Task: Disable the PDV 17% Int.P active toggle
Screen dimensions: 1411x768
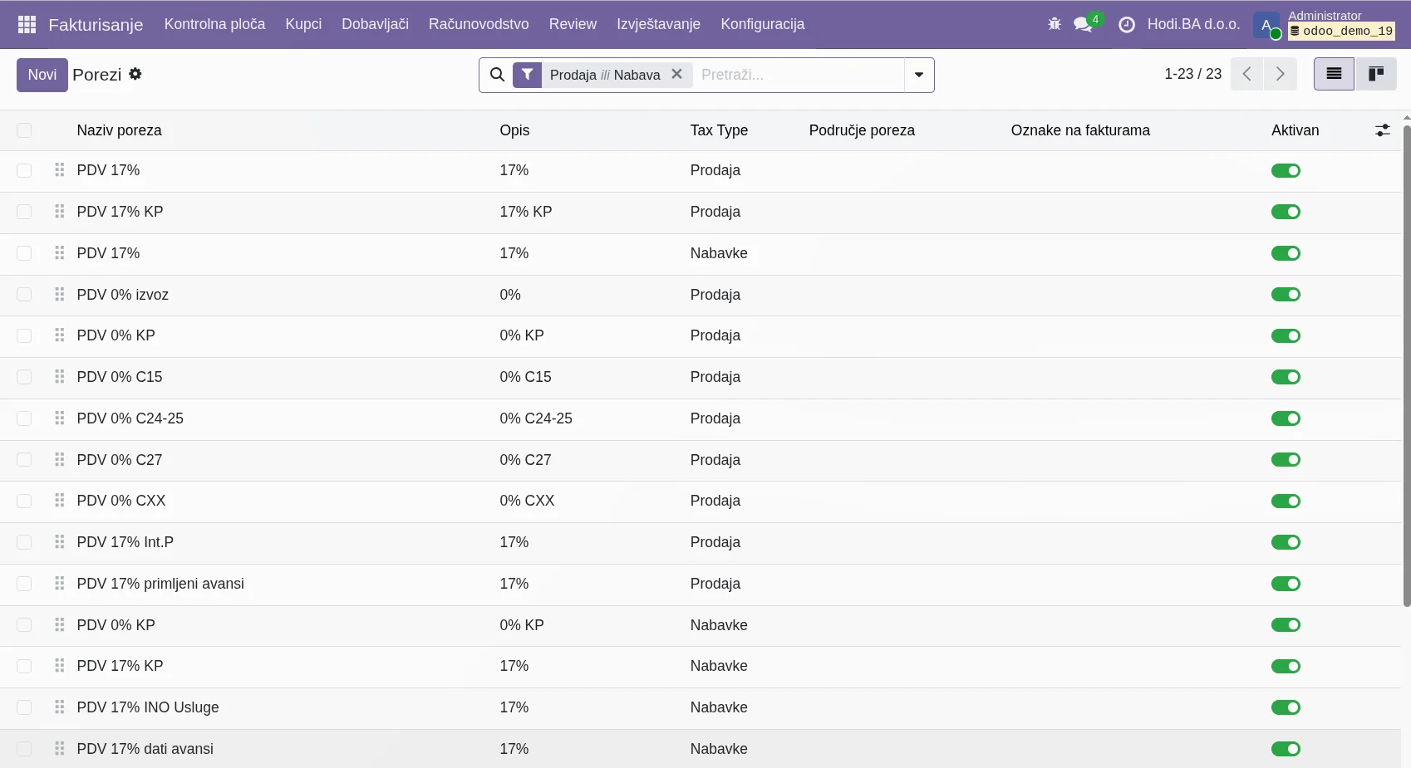Action: click(x=1286, y=542)
